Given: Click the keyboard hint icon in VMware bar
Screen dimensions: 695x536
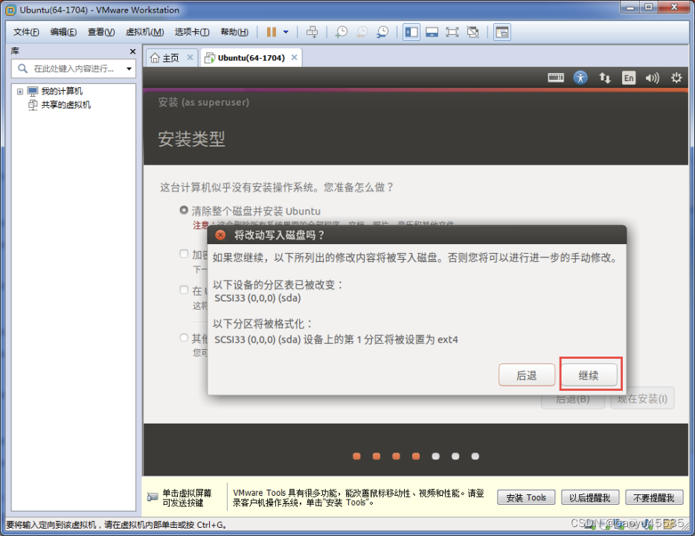Looking at the screenshot, I should coord(152,497).
